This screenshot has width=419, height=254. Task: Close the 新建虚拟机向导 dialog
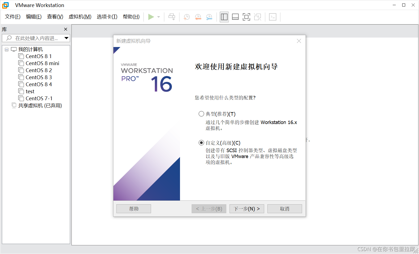pos(299,41)
